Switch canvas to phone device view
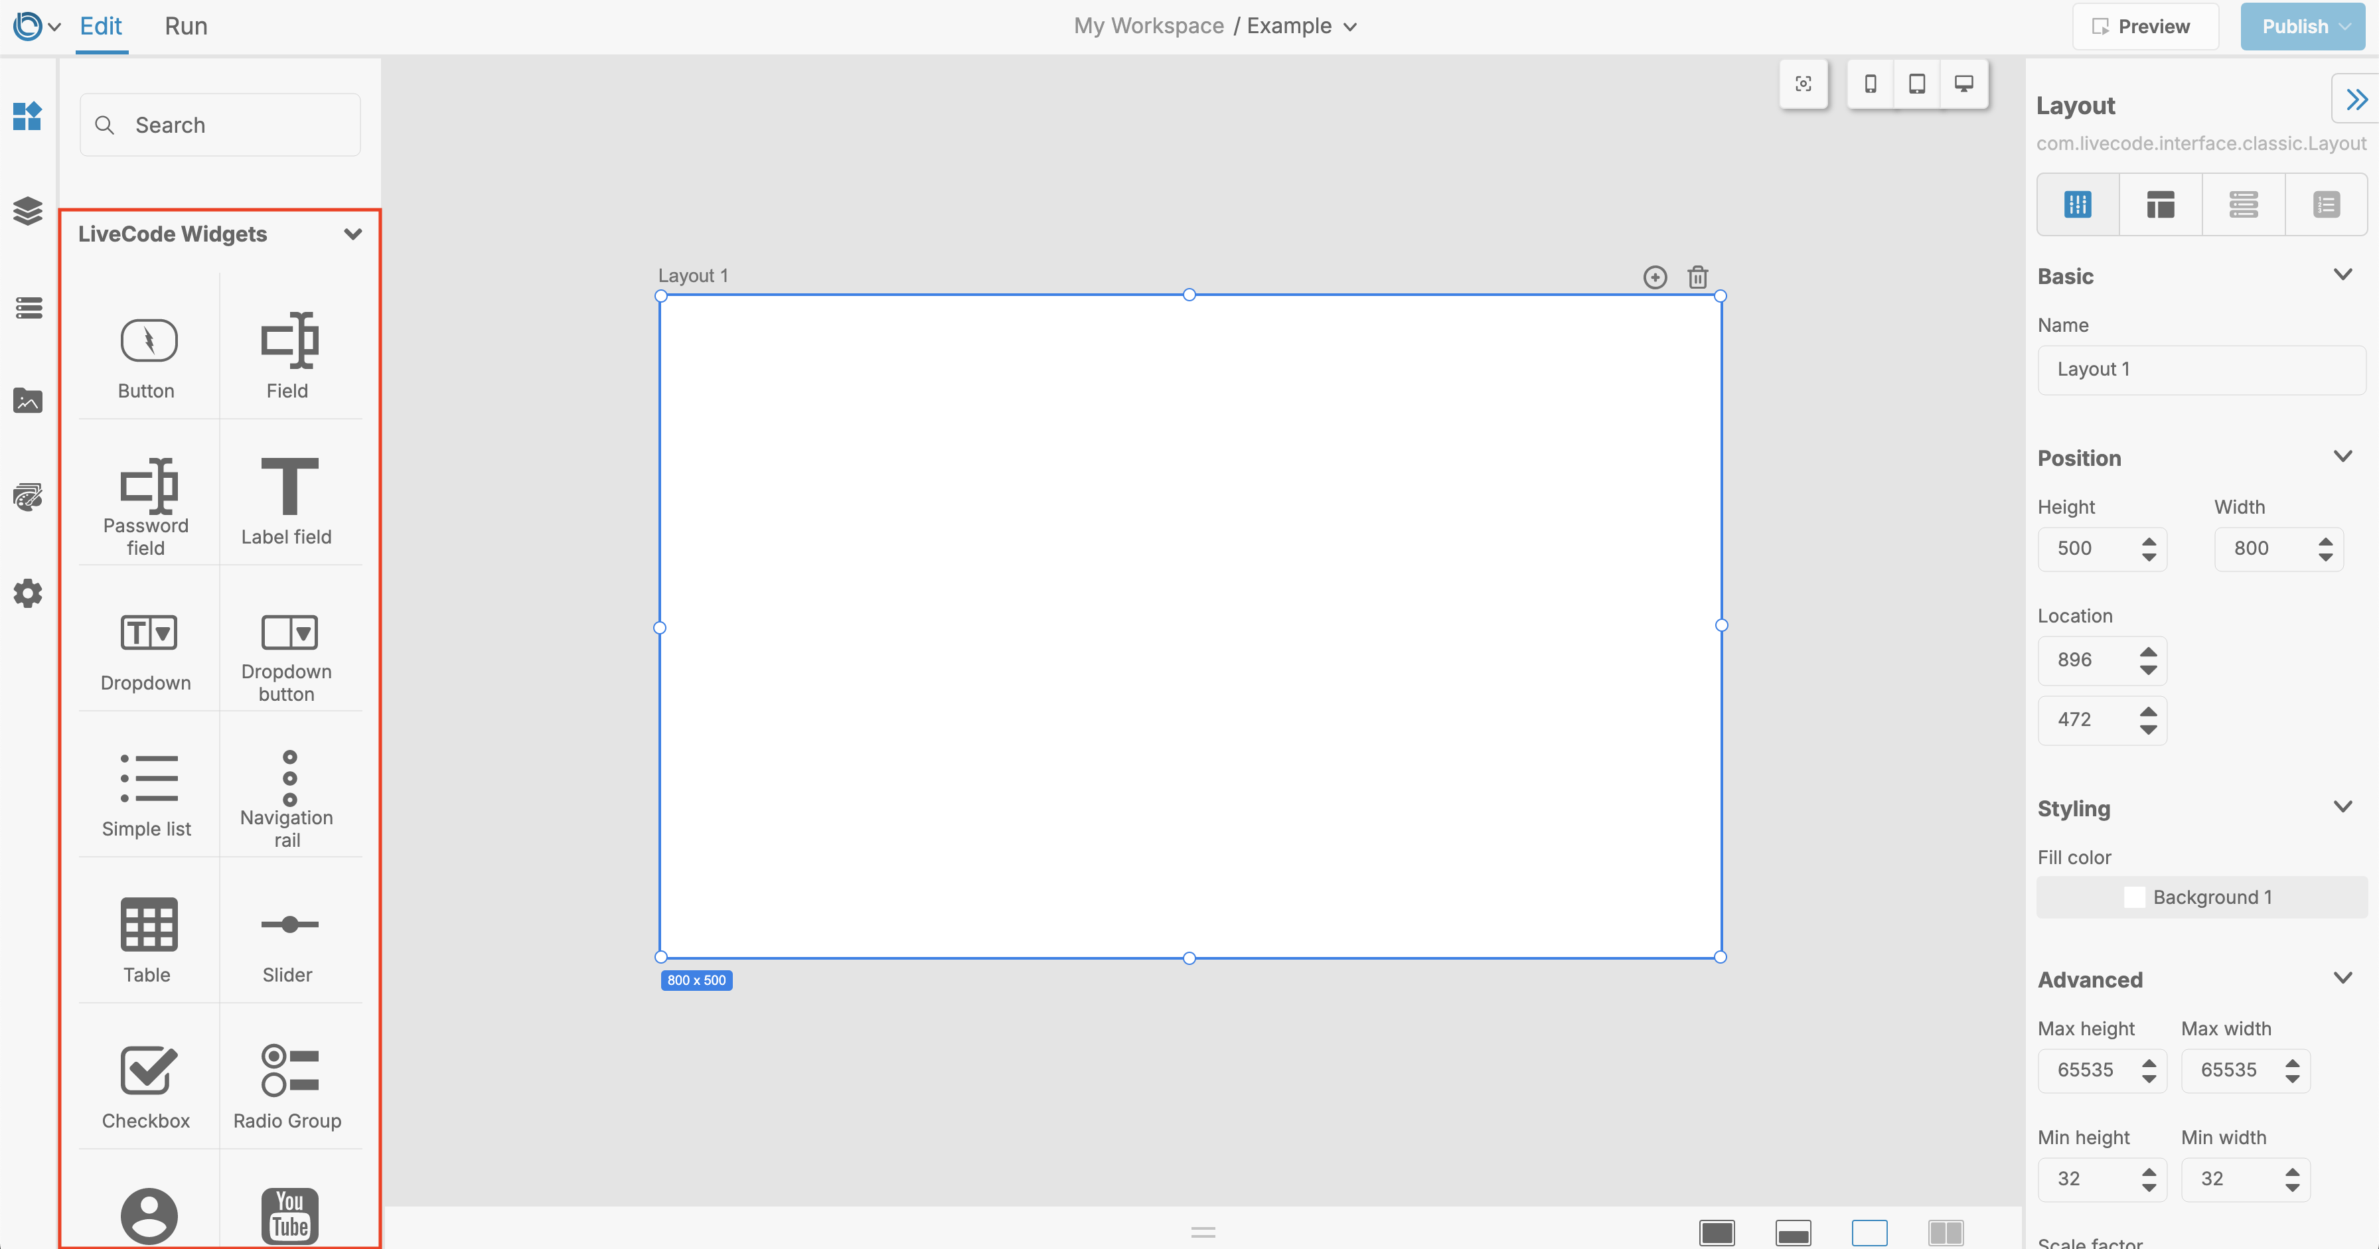Image resolution: width=2379 pixels, height=1249 pixels. click(x=1870, y=84)
